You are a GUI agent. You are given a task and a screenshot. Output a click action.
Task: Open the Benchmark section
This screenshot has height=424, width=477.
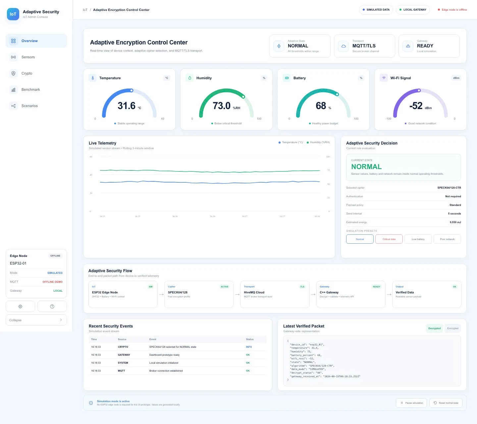click(x=36, y=90)
